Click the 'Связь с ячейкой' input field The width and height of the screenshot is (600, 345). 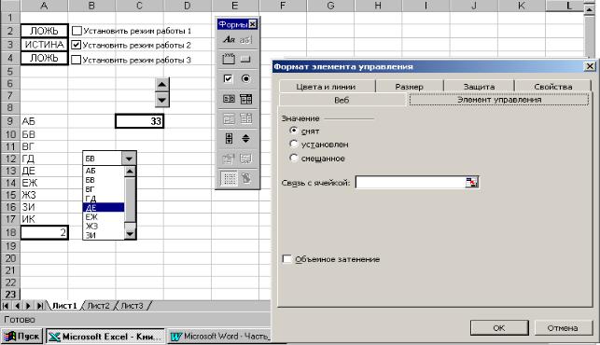(411, 183)
